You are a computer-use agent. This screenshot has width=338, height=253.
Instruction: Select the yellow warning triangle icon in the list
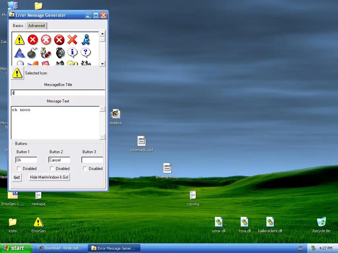[x=19, y=40]
